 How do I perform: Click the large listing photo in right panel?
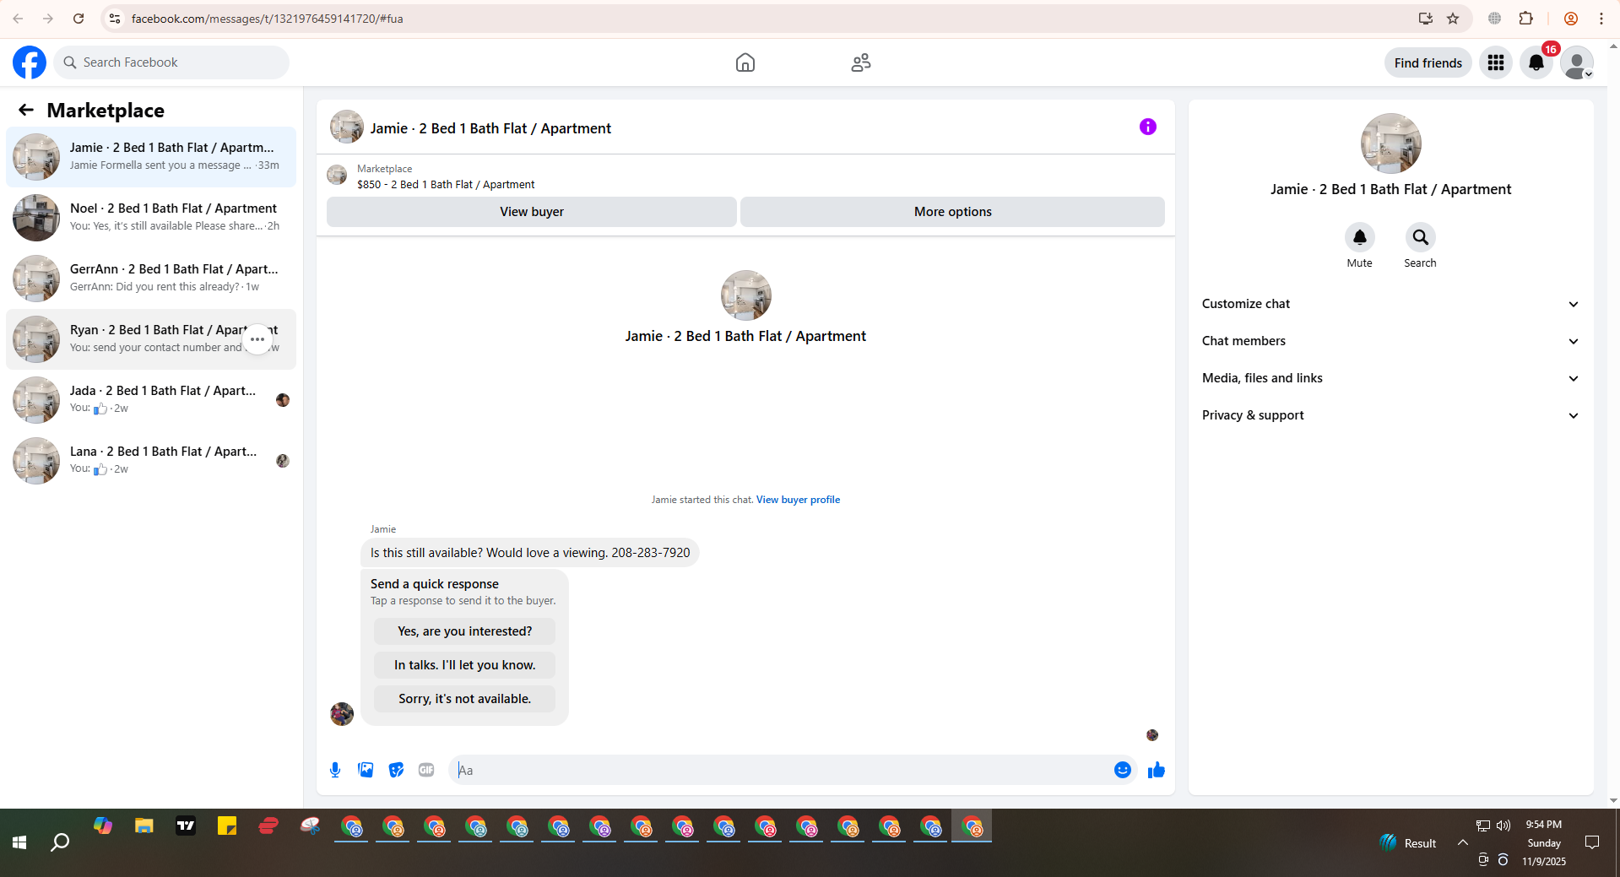coord(1391,143)
